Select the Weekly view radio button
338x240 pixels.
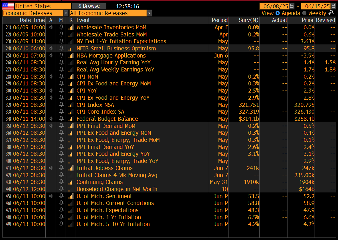pos(304,13)
